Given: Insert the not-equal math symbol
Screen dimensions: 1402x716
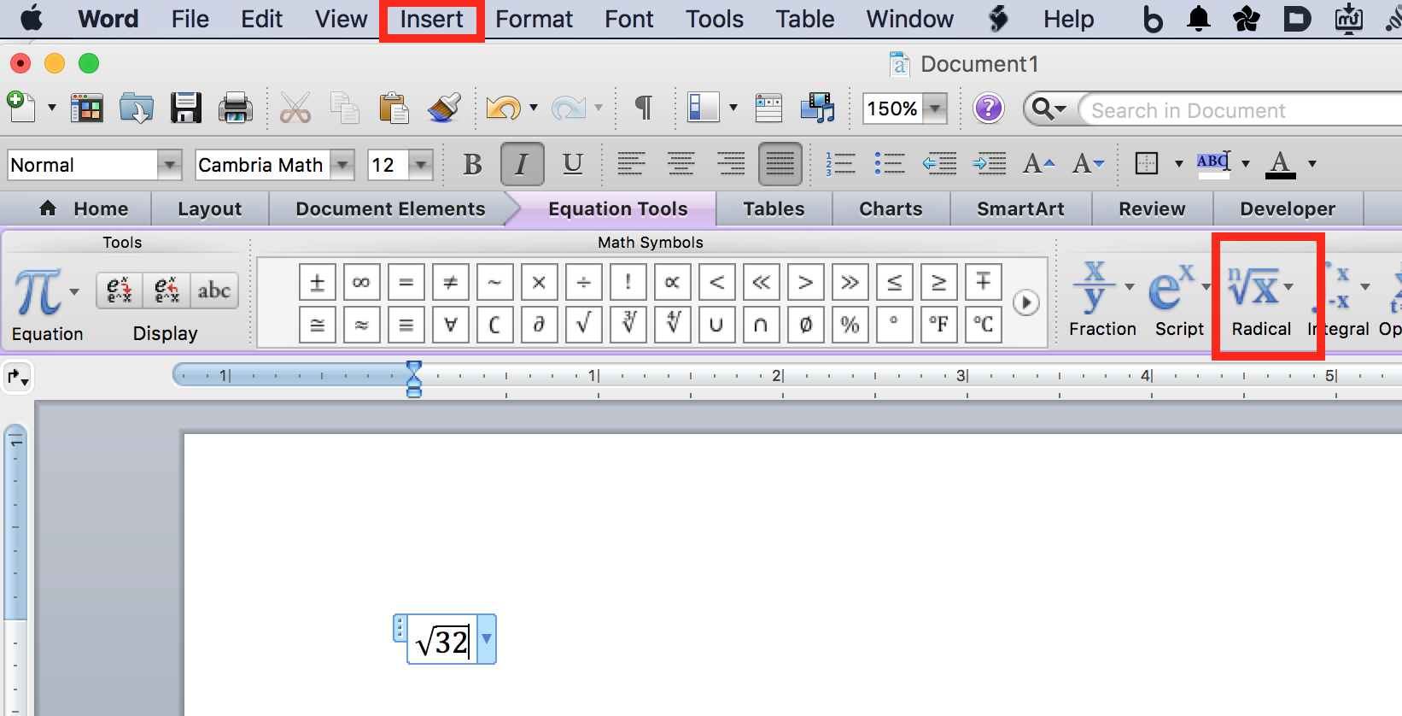Looking at the screenshot, I should (450, 282).
